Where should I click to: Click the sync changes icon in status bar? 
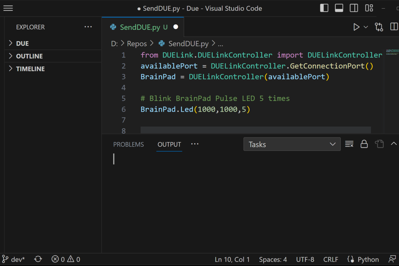click(38, 259)
